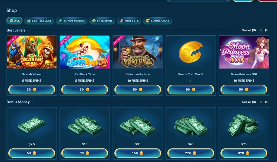Select the Bonus Crab filter
Image resolution: width=277 pixels, height=162 pixels.
click(157, 20)
